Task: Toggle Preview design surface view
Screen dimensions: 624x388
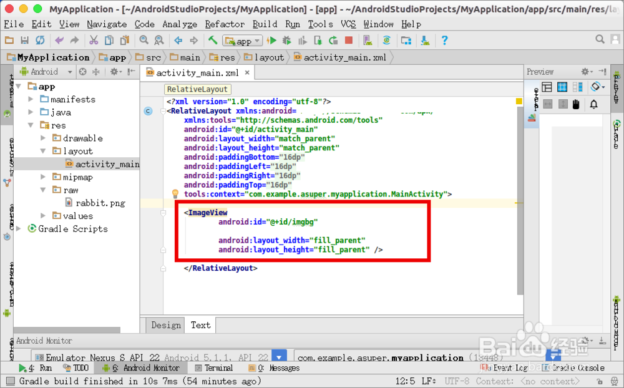Action: coord(547,87)
